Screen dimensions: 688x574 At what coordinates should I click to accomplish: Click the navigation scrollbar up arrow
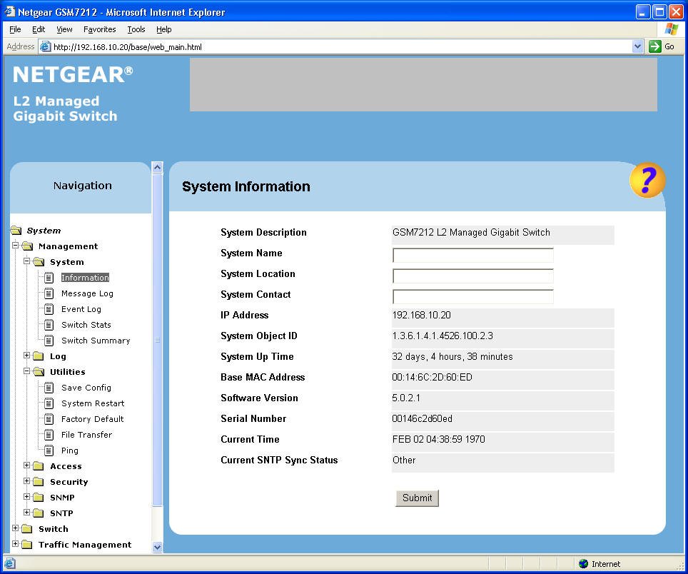[x=157, y=167]
